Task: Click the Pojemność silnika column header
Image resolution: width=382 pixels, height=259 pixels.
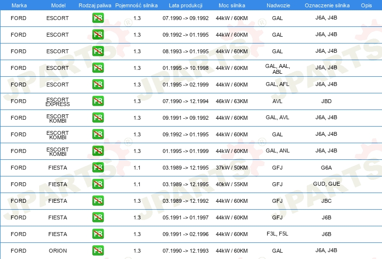Action: (x=136, y=5)
